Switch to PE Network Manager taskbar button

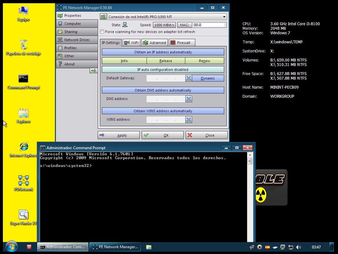[115, 247]
